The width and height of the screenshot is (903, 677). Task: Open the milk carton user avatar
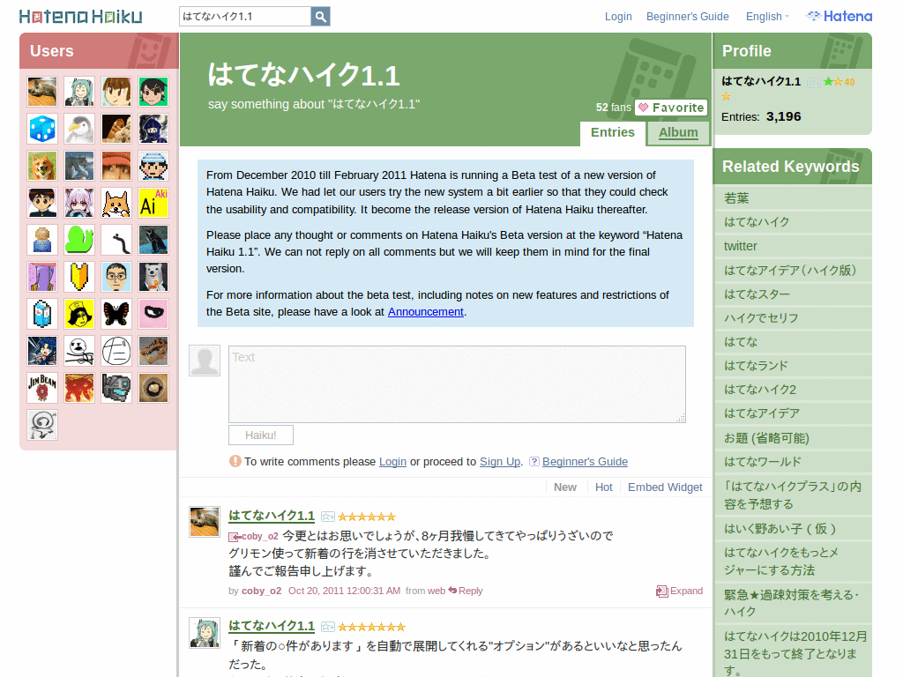[x=42, y=314]
